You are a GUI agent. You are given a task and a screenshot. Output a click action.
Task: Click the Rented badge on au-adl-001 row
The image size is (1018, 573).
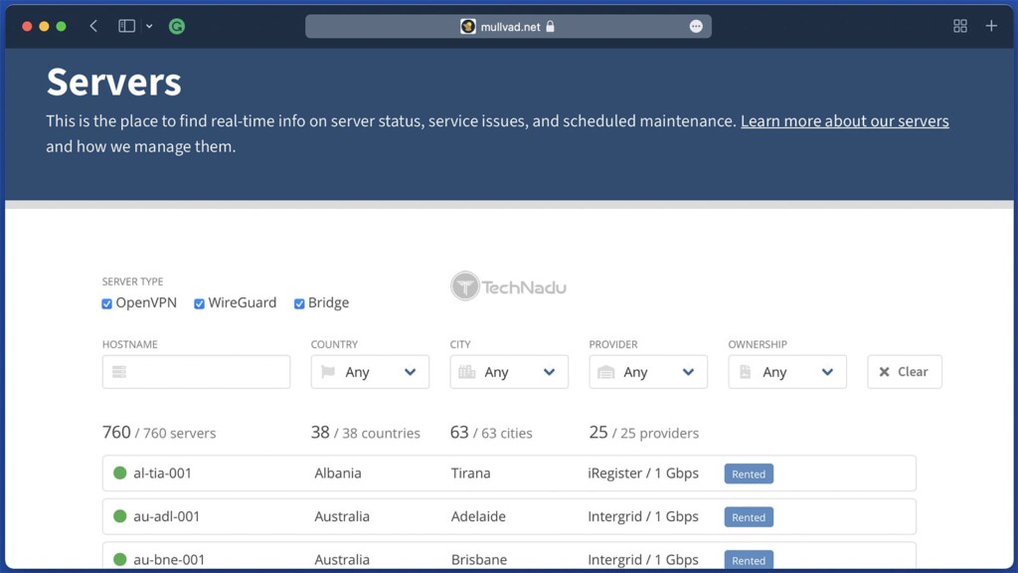click(x=749, y=517)
